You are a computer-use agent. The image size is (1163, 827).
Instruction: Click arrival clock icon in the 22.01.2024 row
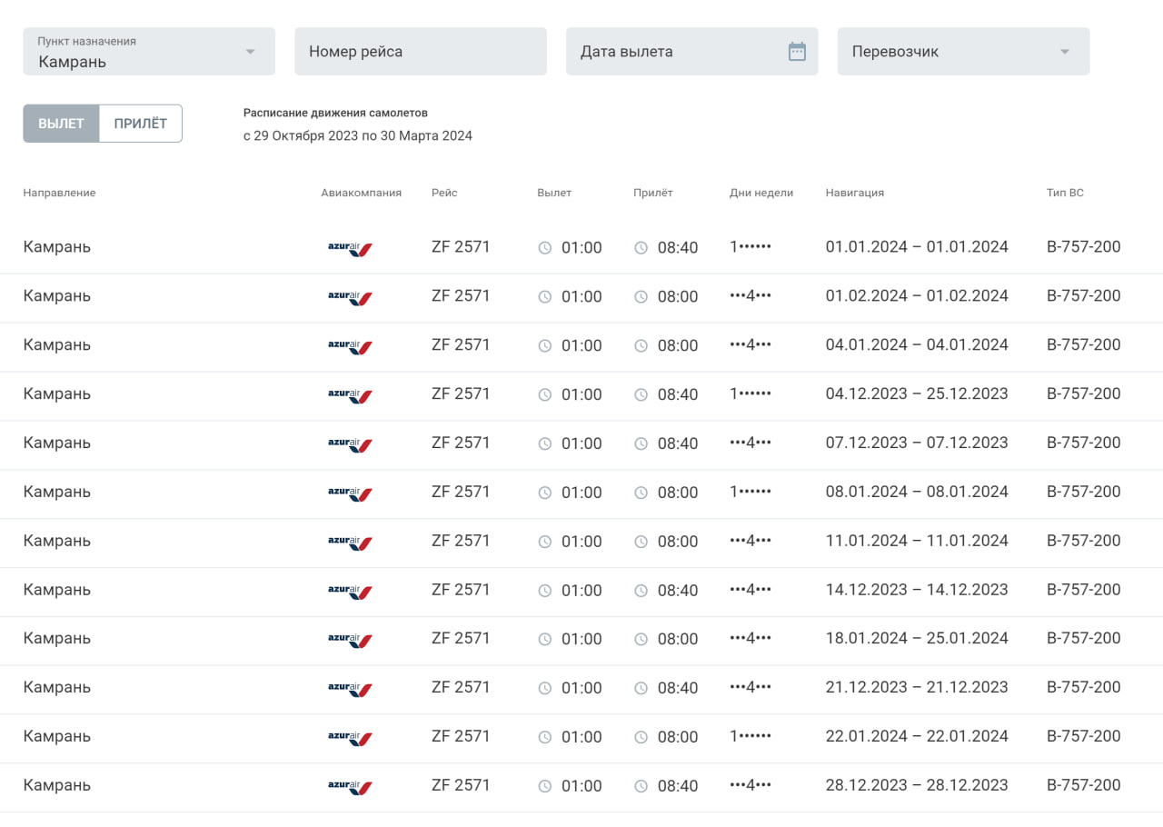click(x=641, y=738)
